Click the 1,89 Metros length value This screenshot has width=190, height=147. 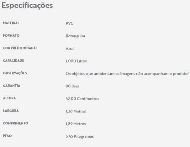coord(76,123)
